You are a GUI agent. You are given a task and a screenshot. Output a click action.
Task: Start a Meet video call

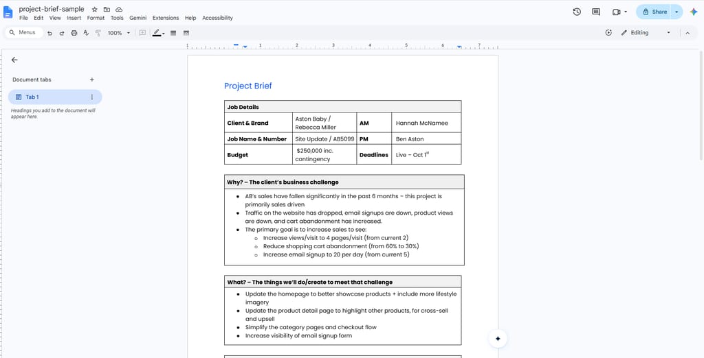(617, 12)
